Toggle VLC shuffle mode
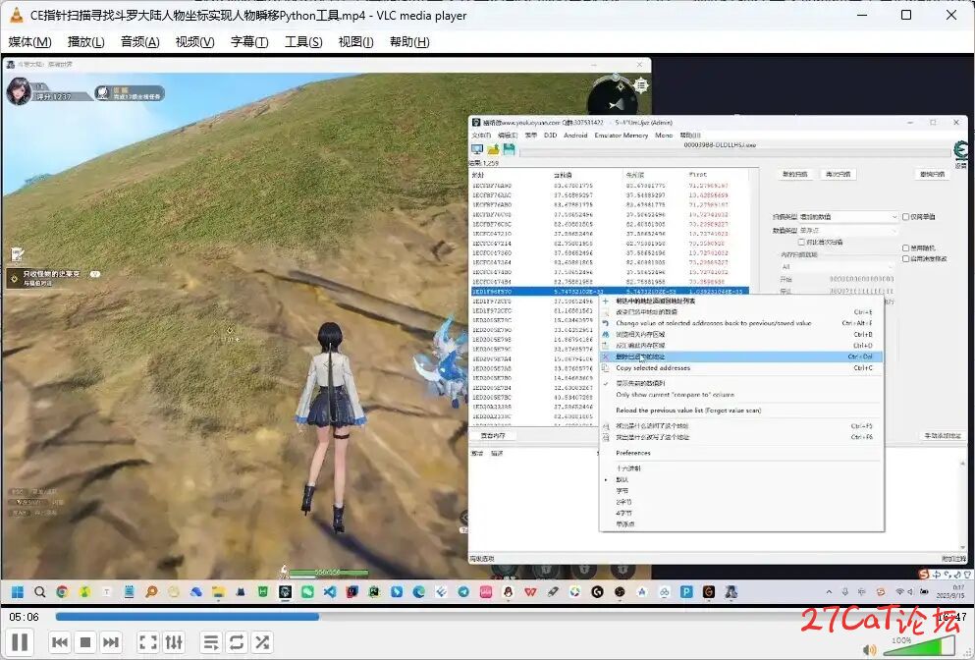 pyautogui.click(x=262, y=642)
